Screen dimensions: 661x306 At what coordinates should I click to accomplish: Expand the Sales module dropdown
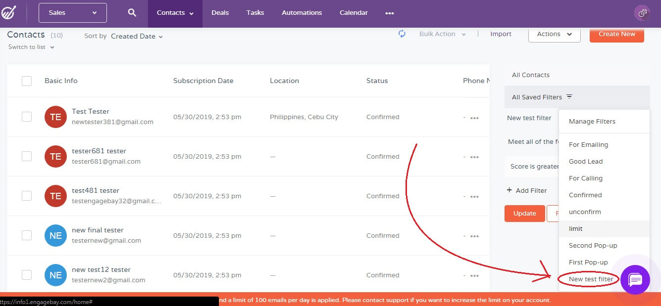(x=73, y=13)
